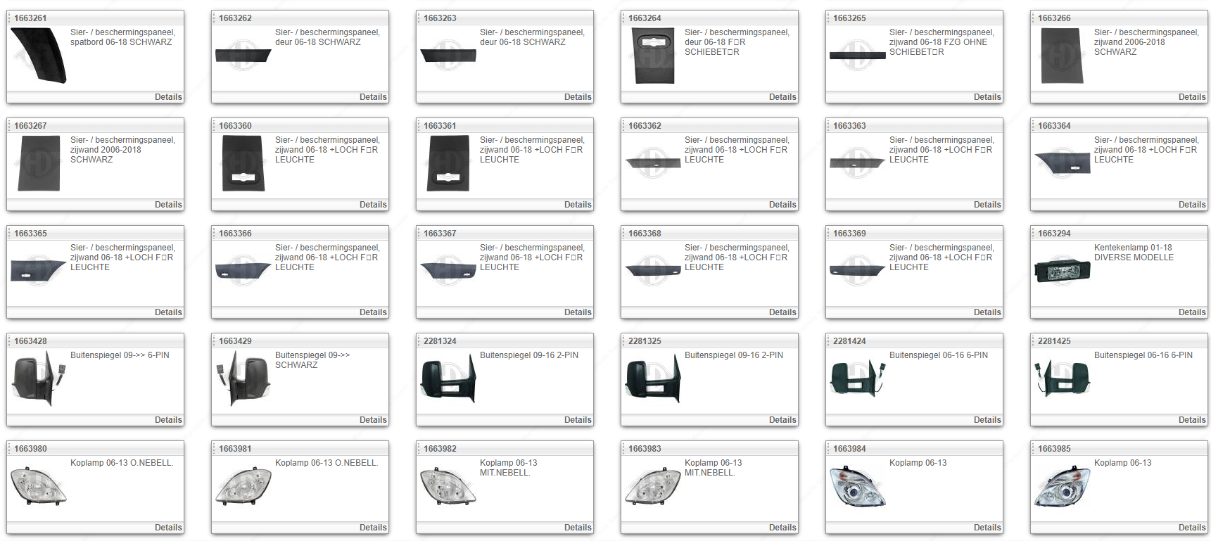The image size is (1211, 541).
Task: Click the 1663367 side panel image
Action: coord(448,271)
